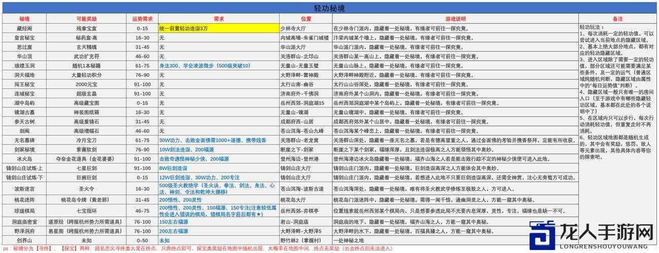The height and width of the screenshot is (253, 659).
Task: Select the 岳州西郊-洞庭湖15 cell
Action: tap(306, 103)
